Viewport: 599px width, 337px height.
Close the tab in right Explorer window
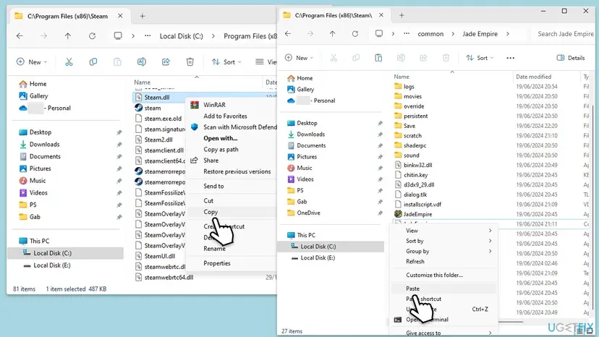tap(381, 15)
